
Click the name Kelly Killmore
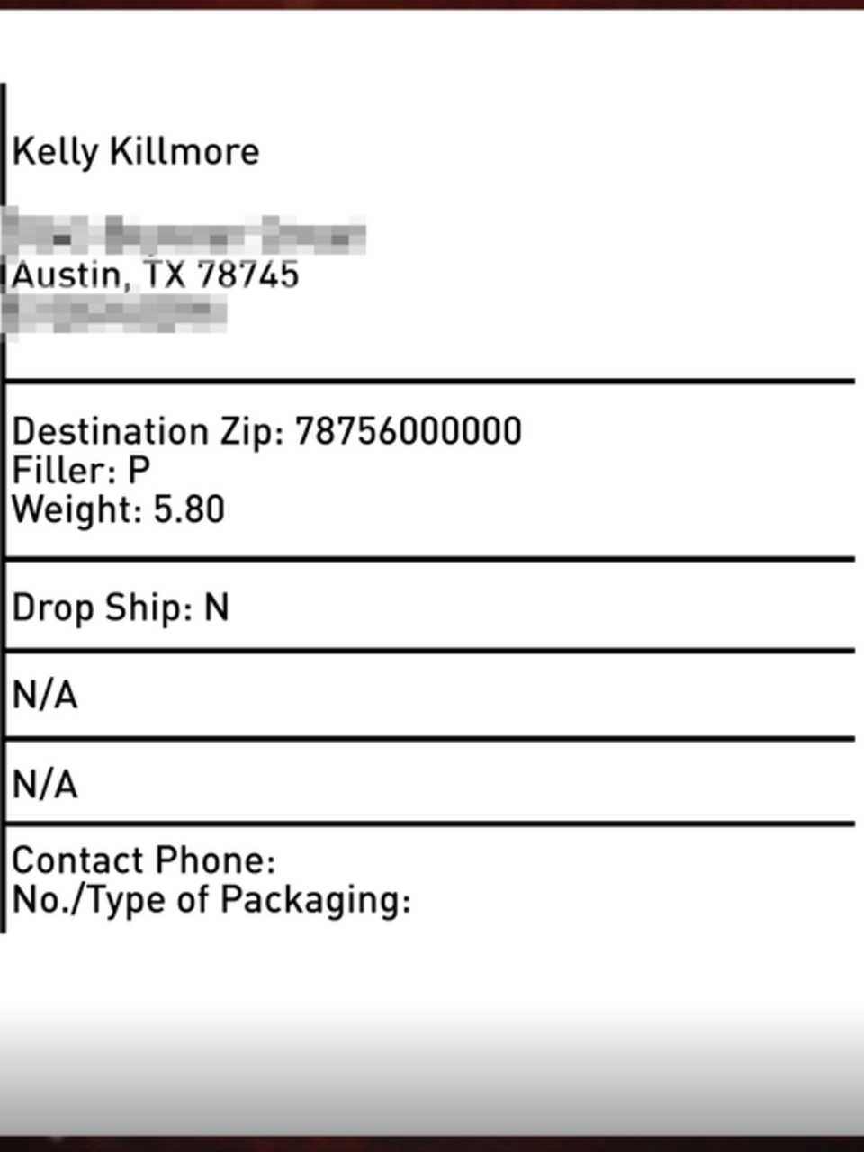tap(136, 151)
